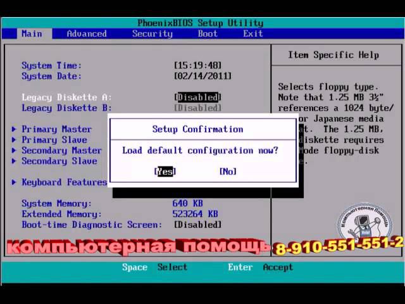Select the System Time value field
The width and height of the screenshot is (405, 304).
[198, 65]
